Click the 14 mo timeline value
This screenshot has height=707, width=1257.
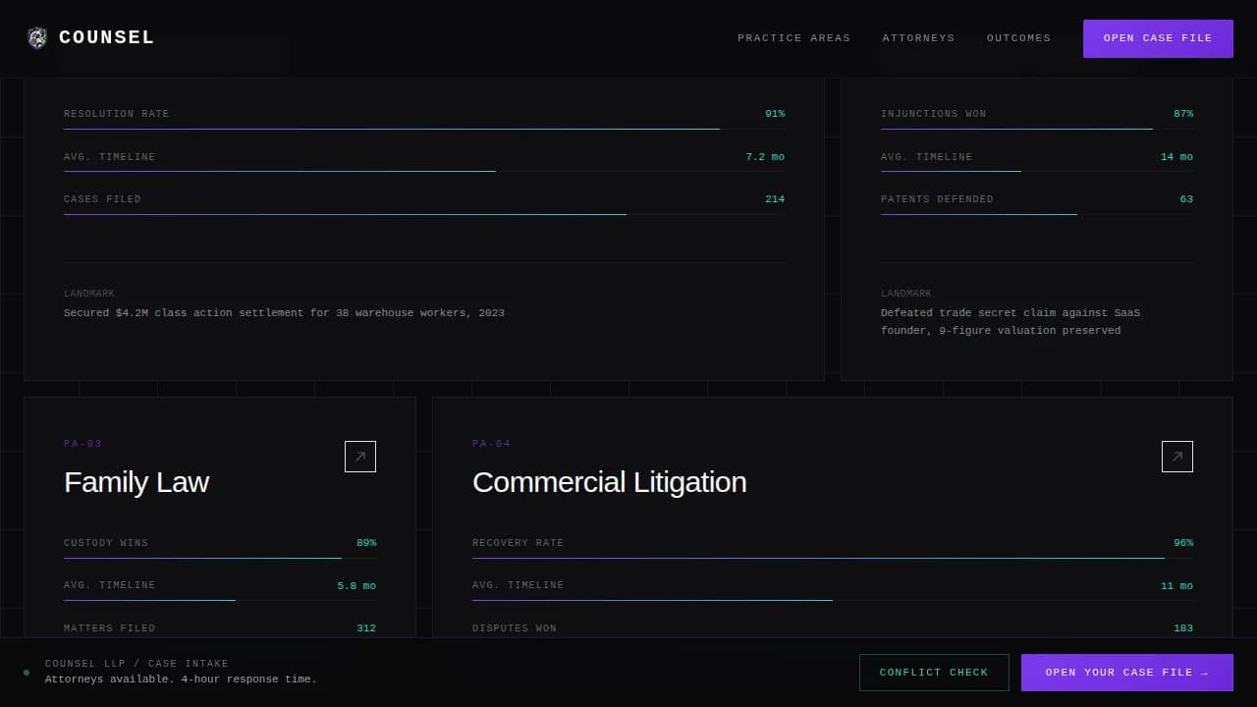[1176, 157]
